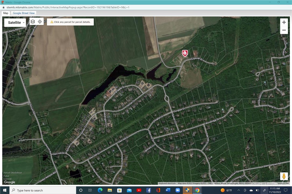The image size is (292, 194).
Task: Zoom out with the minus button
Action: click(x=284, y=30)
